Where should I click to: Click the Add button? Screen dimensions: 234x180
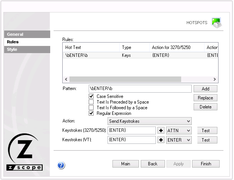pos(205,89)
